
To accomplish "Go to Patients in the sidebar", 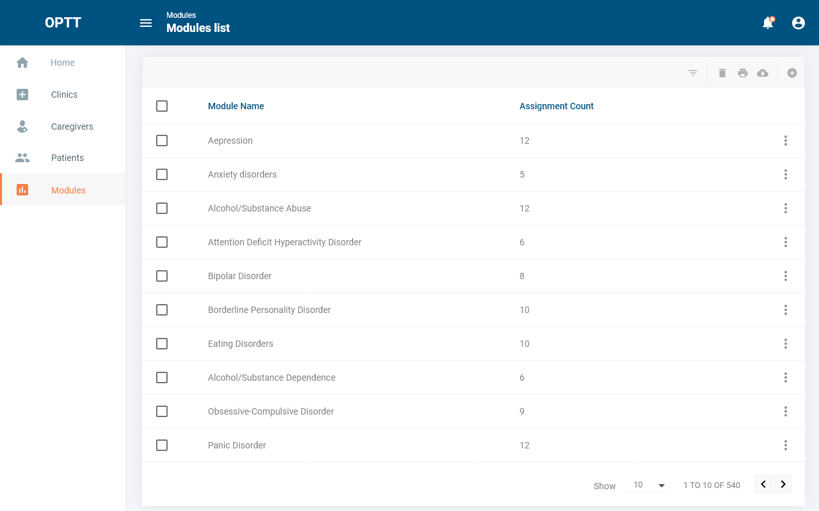I will click(x=67, y=158).
